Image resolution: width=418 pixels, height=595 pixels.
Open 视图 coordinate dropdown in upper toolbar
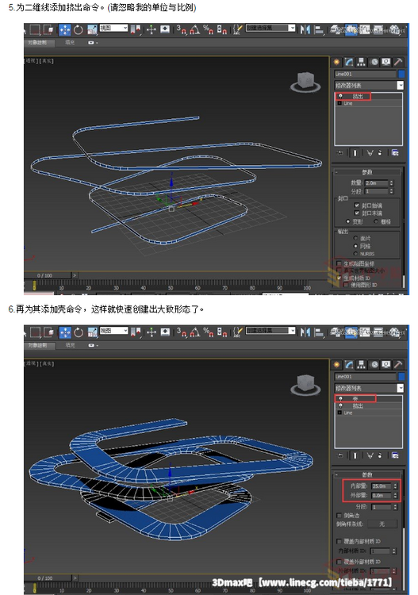[x=113, y=28]
